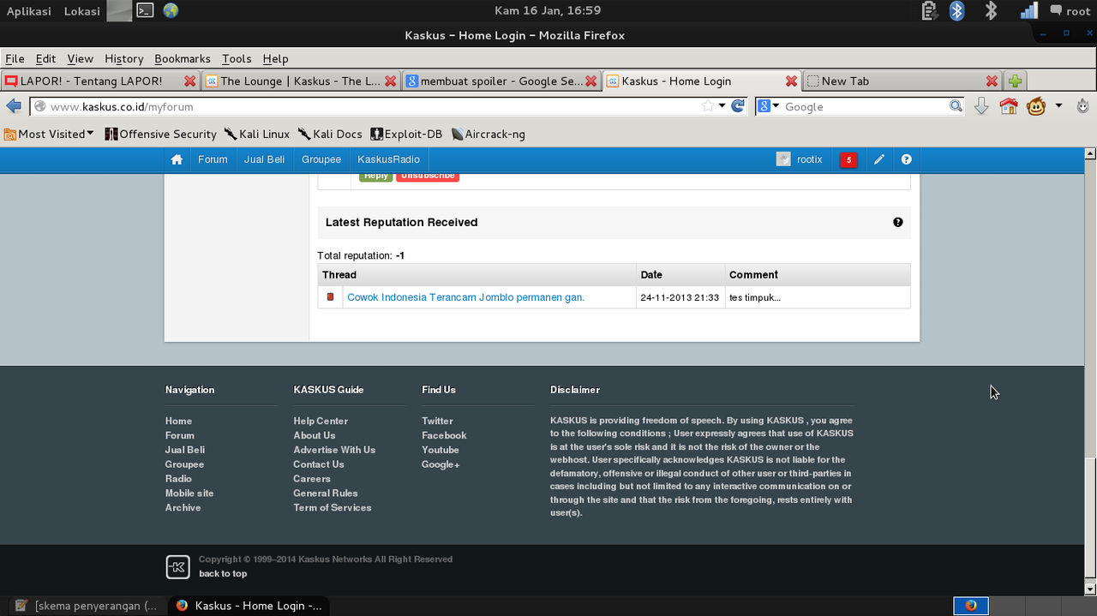Screen dimensions: 1097x616
Task: Open the Exploit-DB bookmark
Action: [406, 134]
